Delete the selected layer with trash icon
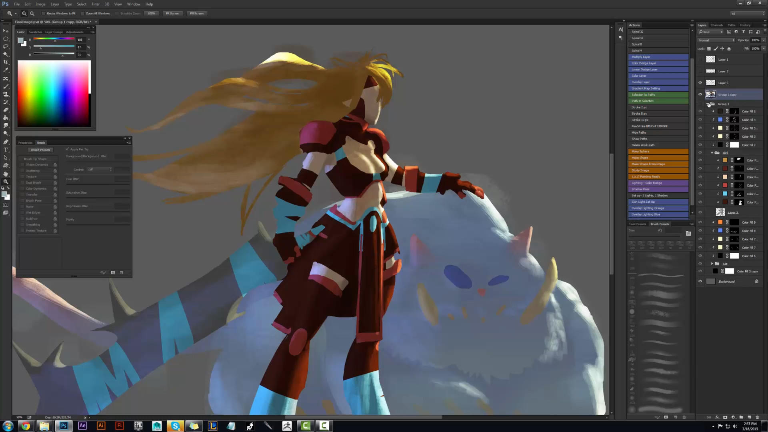 (757, 417)
